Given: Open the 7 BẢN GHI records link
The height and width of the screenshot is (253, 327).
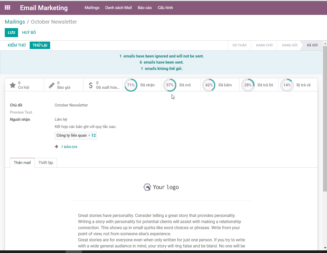Looking at the screenshot, I should point(69,147).
